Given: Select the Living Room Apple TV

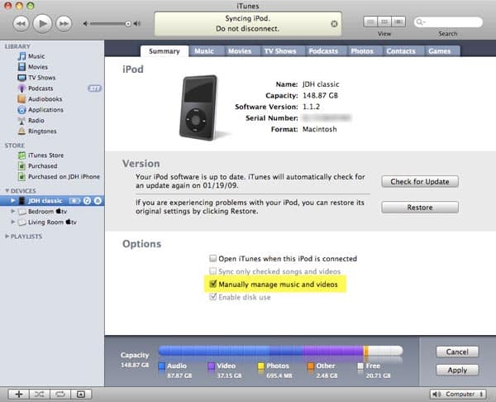Looking at the screenshot, I should 52,223.
